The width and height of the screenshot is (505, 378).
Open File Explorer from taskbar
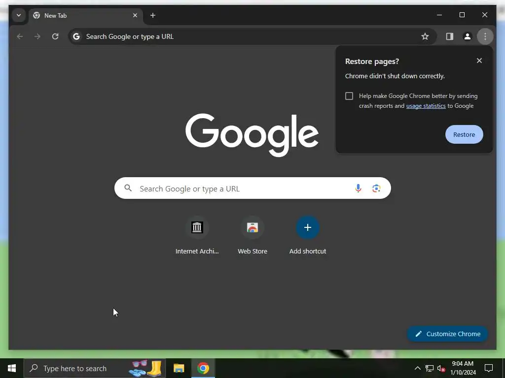click(179, 368)
